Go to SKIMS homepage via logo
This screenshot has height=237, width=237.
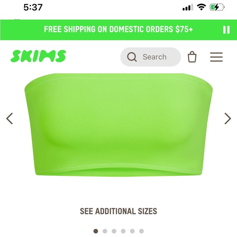pyautogui.click(x=38, y=56)
